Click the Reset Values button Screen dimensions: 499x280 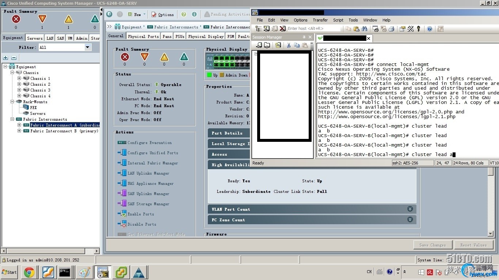473,245
